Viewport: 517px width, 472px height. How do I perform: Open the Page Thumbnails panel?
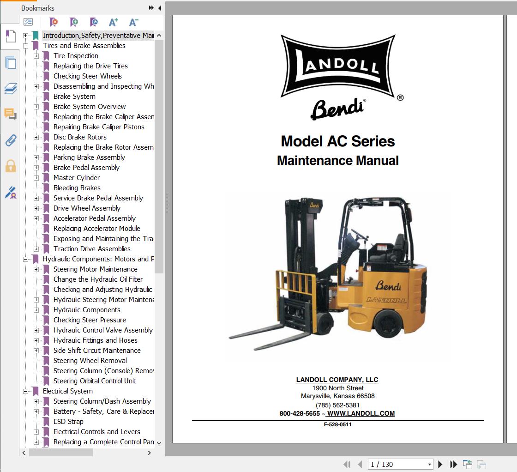pyautogui.click(x=10, y=62)
